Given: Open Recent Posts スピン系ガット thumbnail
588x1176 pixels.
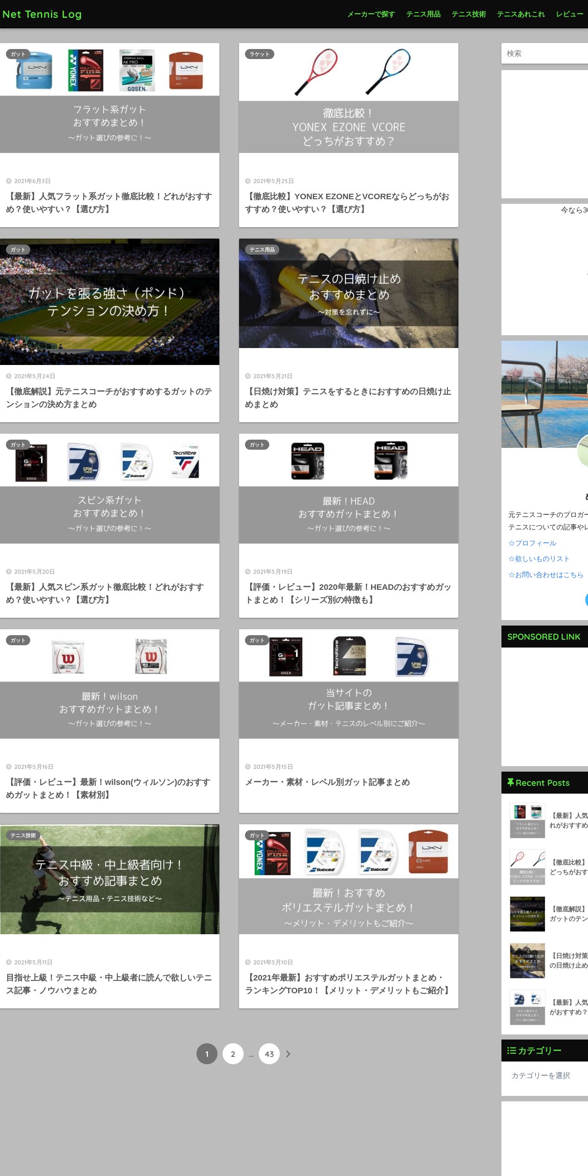Looking at the screenshot, I should click(528, 1007).
